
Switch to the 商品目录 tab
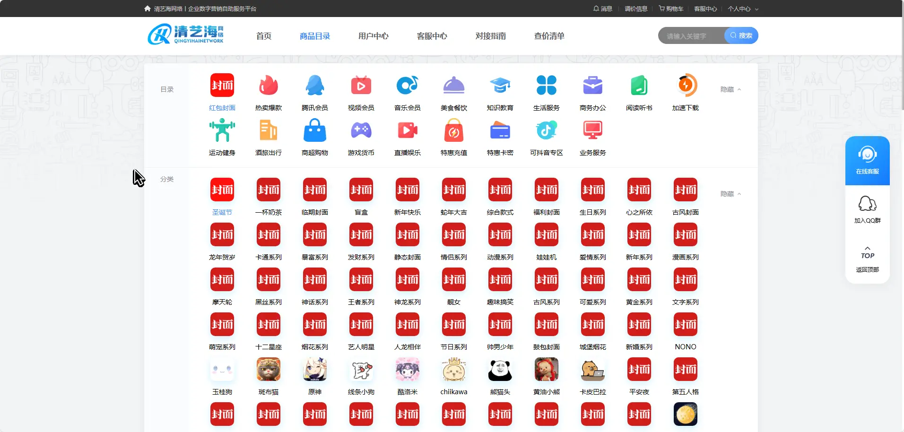(314, 35)
